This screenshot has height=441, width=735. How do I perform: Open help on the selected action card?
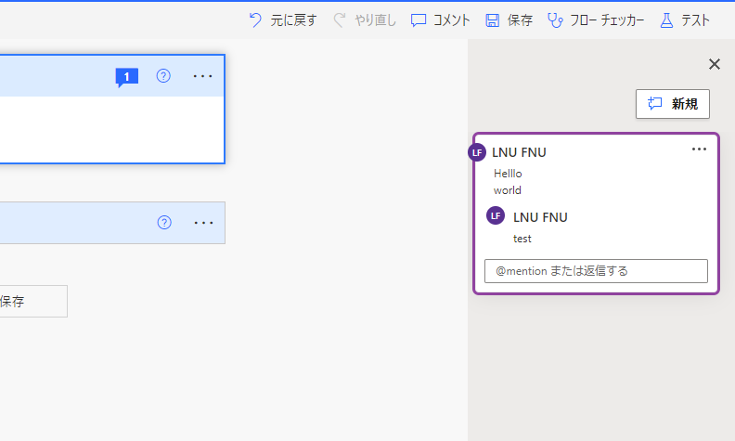pyautogui.click(x=163, y=76)
